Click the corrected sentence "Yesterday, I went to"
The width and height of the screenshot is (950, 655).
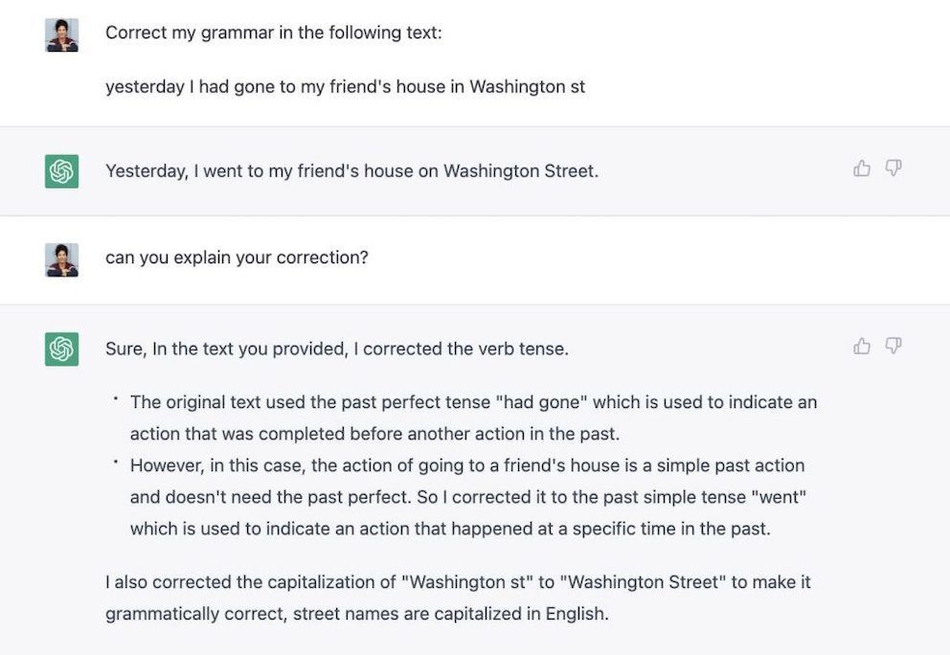tap(352, 170)
